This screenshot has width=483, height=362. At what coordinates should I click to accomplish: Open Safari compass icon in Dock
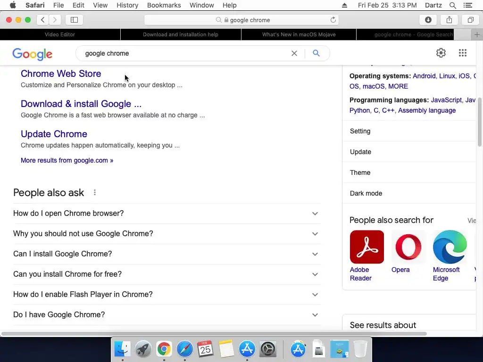click(184, 349)
